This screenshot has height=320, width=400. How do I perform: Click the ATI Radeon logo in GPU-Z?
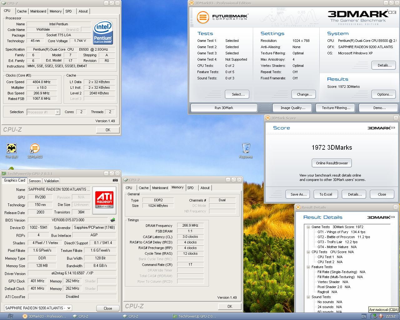coord(104,200)
